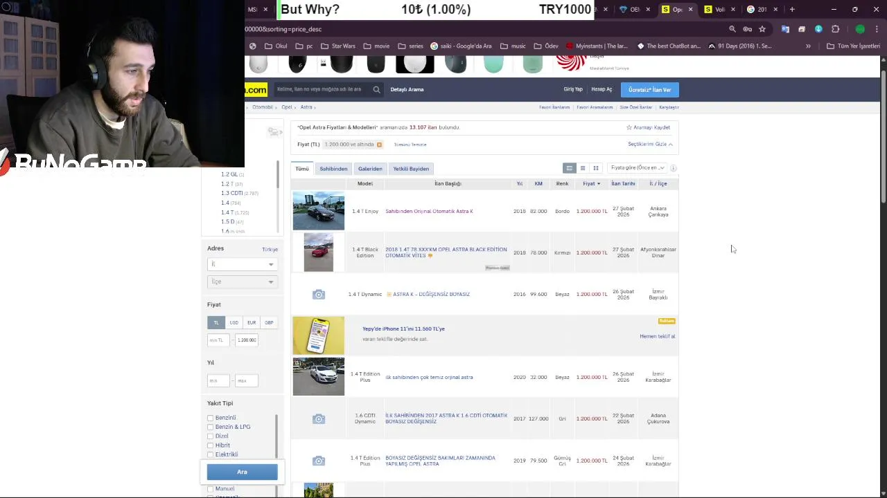Select GBP currency toggle
Image resolution: width=887 pixels, height=498 pixels.
pos(269,322)
